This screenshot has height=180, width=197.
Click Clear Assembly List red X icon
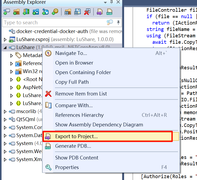click(87, 12)
